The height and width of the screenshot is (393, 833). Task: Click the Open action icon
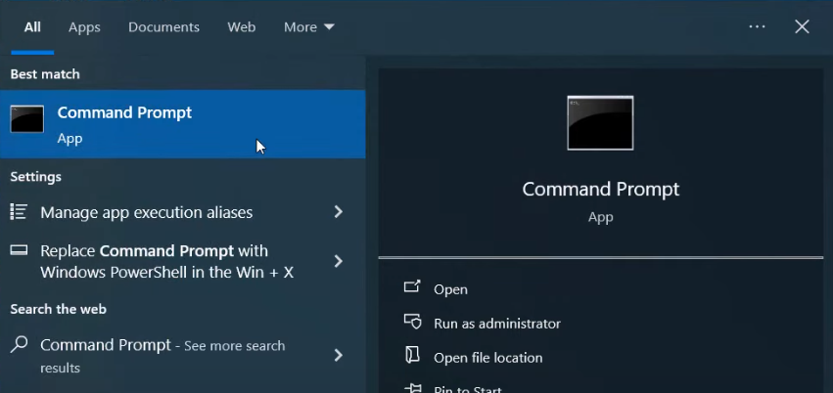(412, 286)
